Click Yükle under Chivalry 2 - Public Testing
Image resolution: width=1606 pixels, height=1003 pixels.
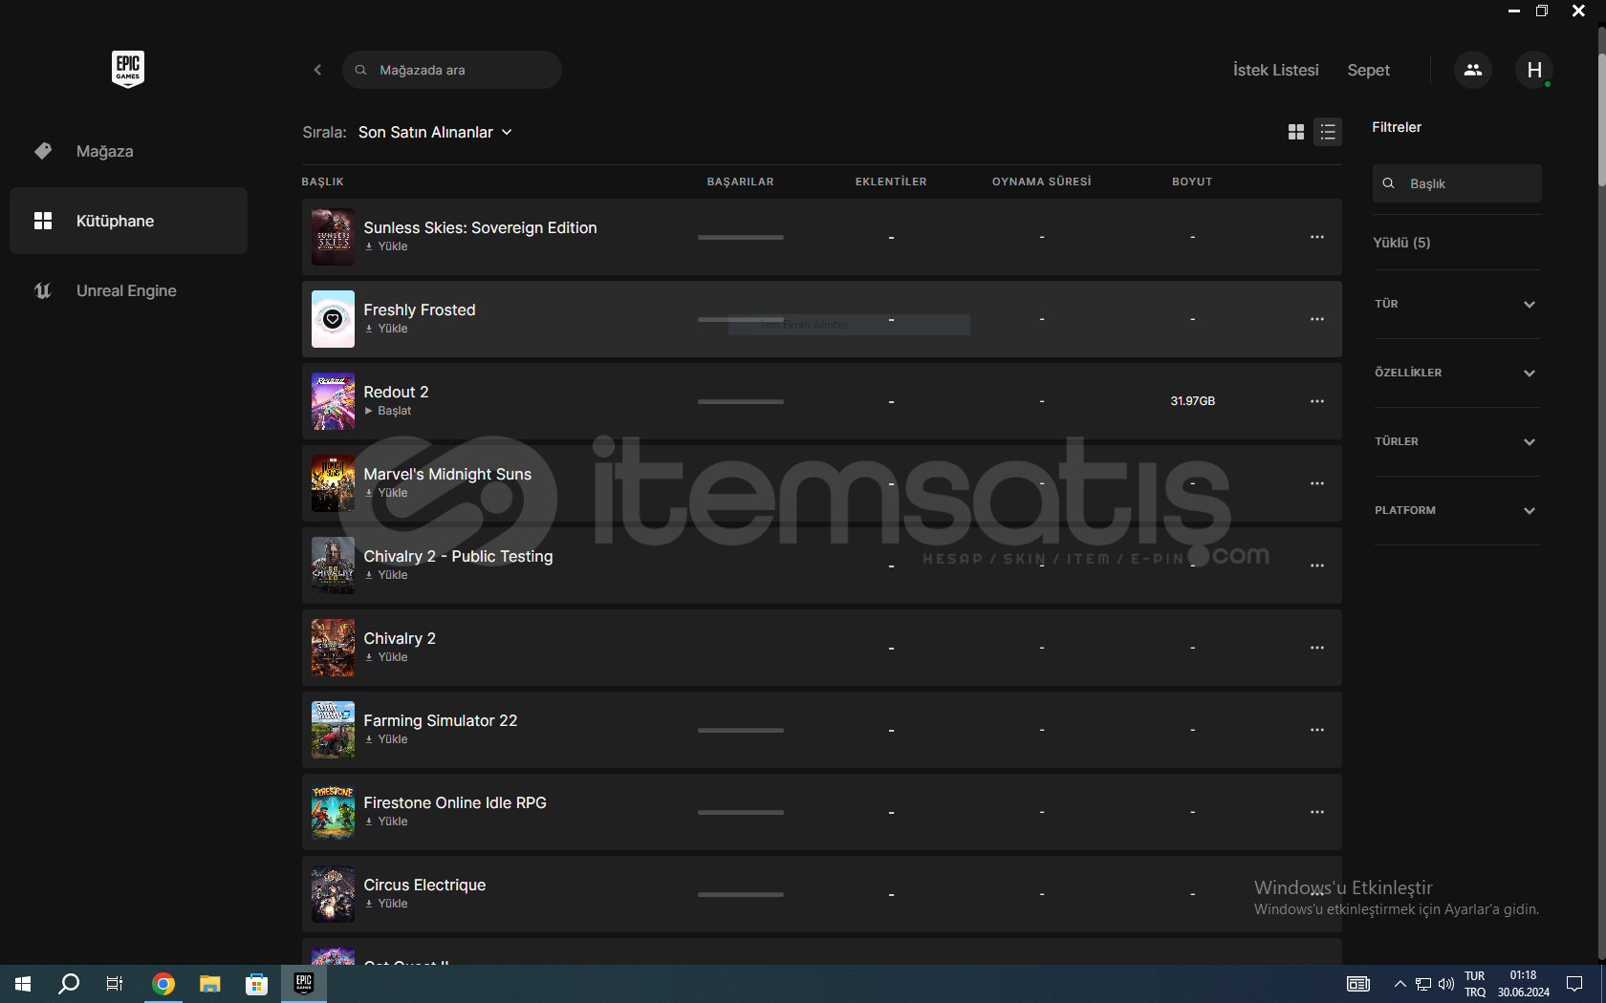[386, 575]
